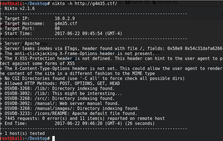The height and width of the screenshot is (141, 223).
Task: Click the target IP 10.0.2.9
Action: coord(65,19)
